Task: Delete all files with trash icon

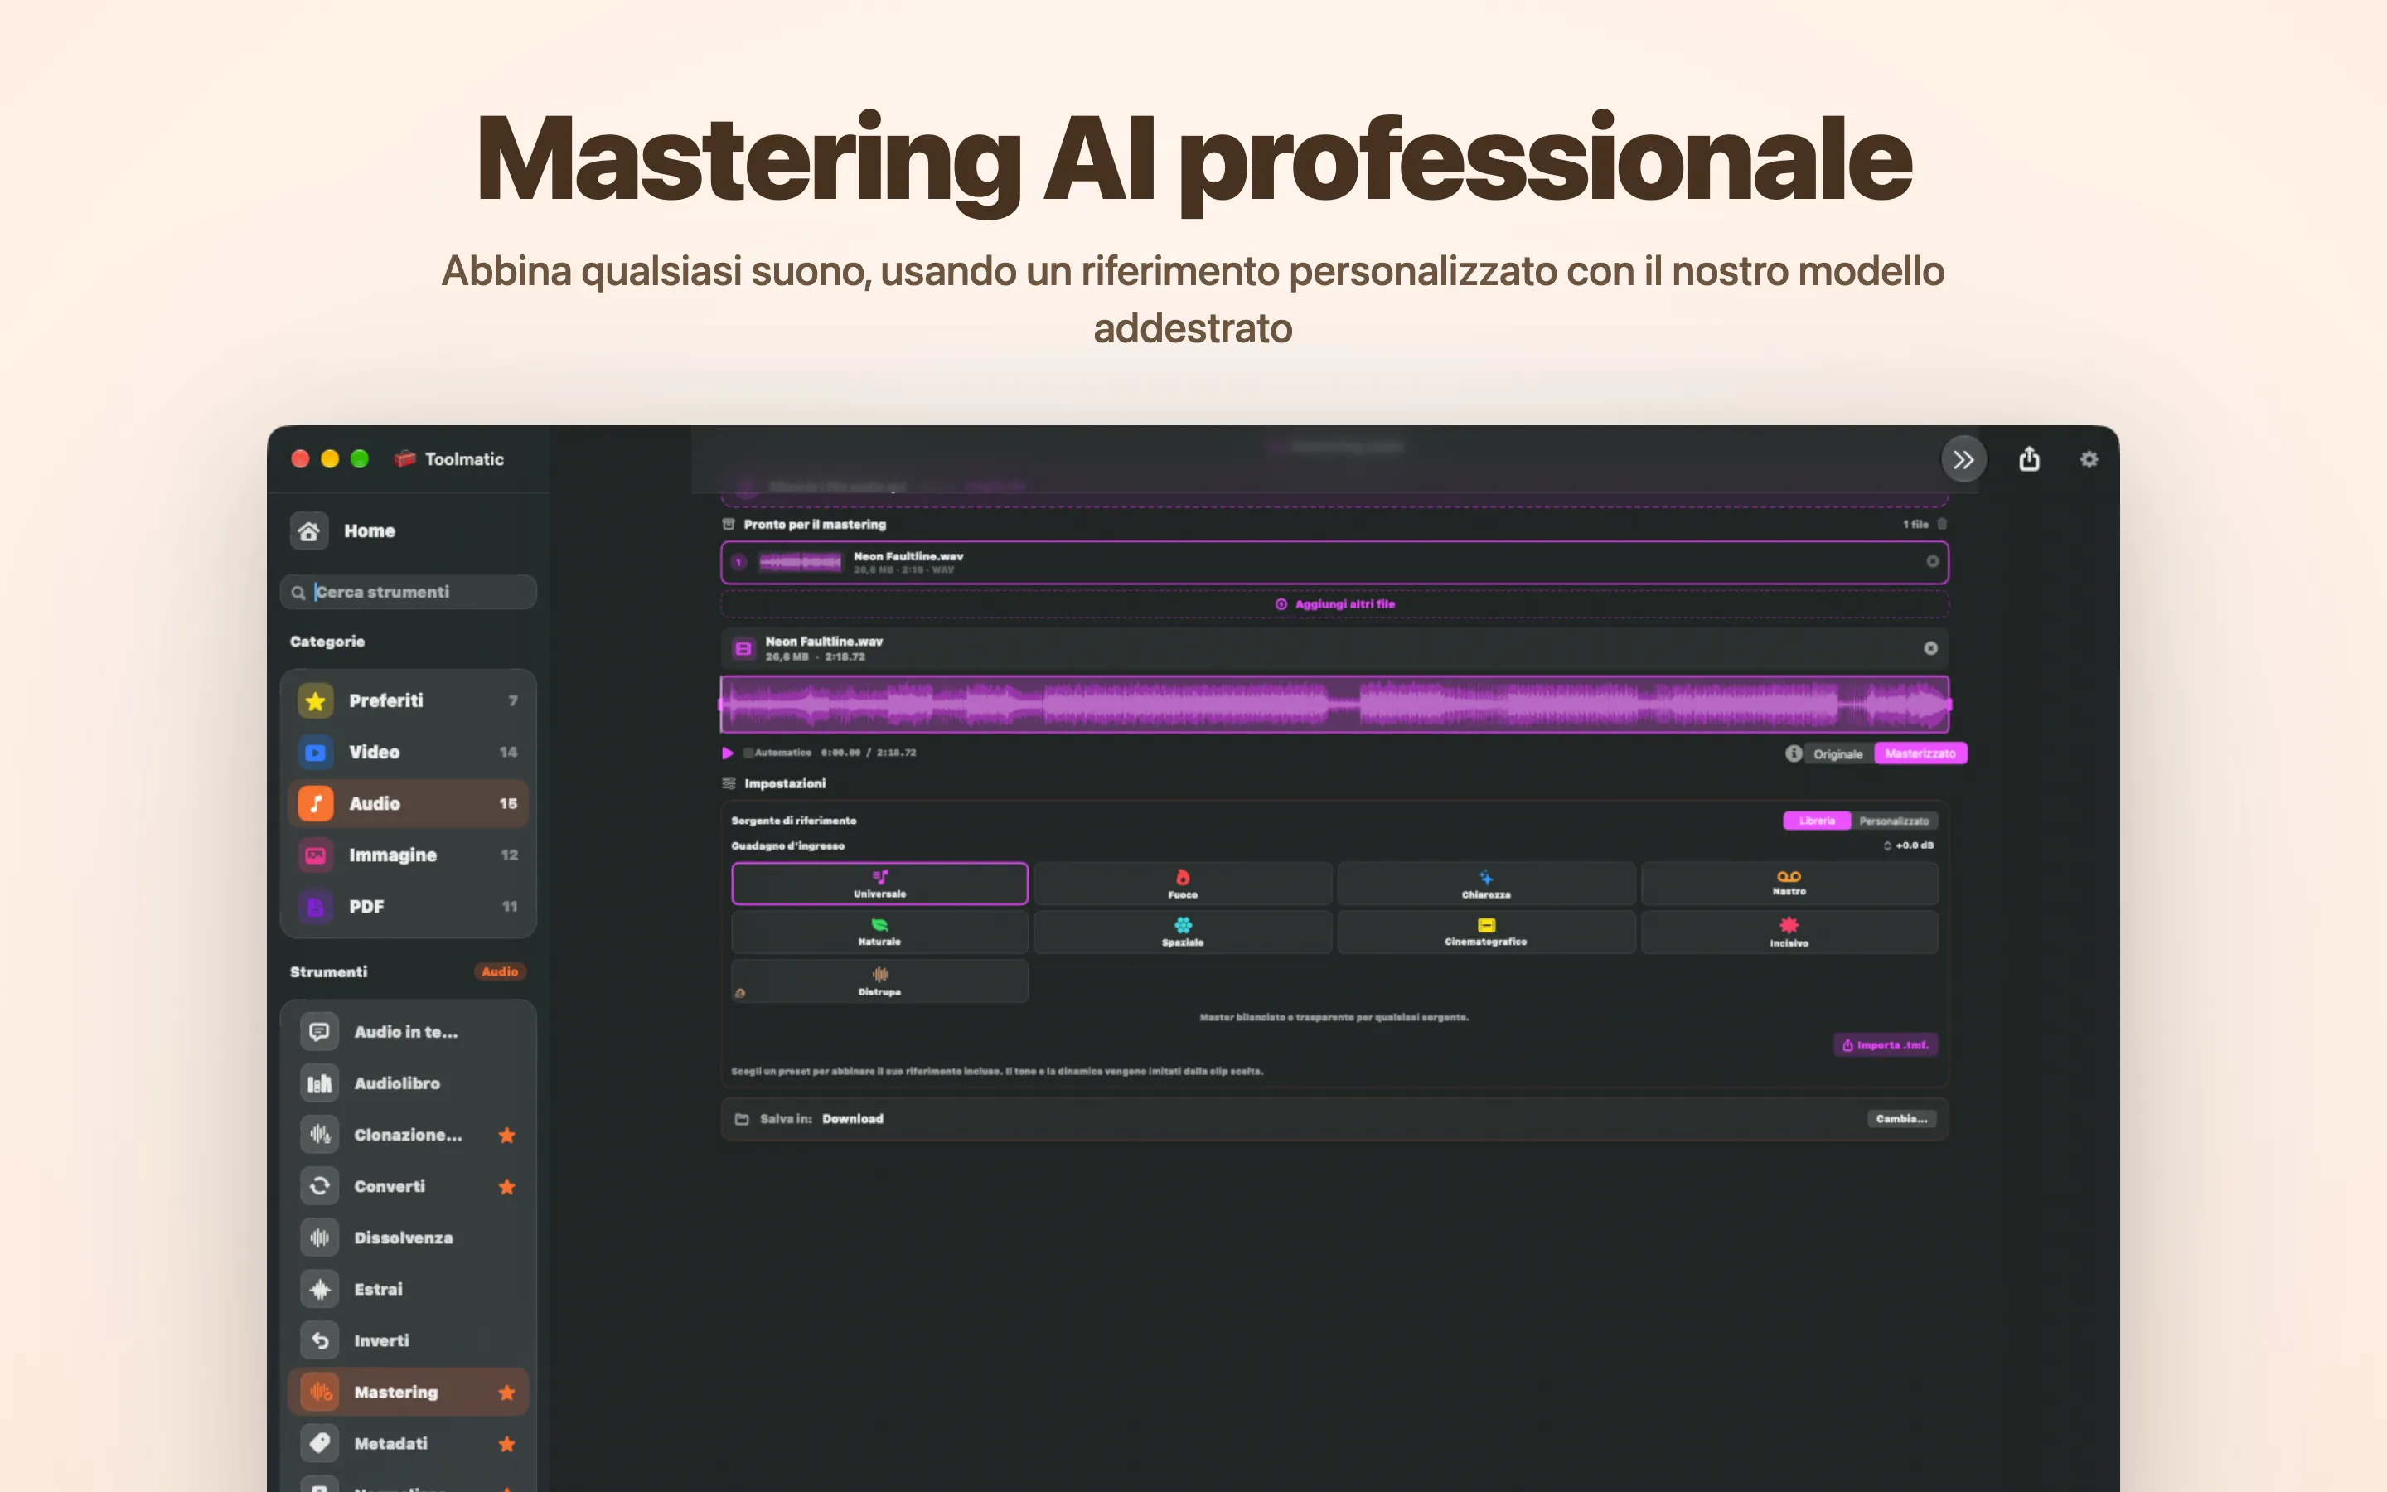Action: 1941,524
